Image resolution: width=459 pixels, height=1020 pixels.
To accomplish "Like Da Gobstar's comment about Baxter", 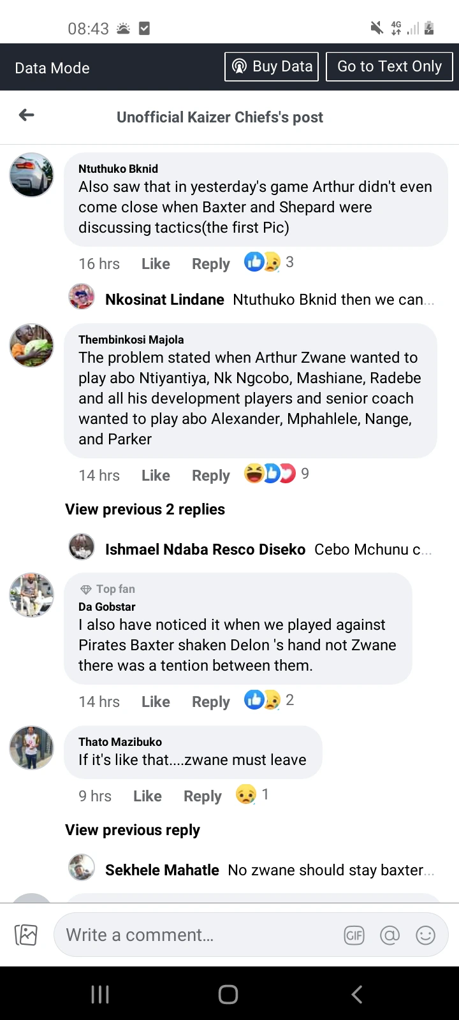I will pyautogui.click(x=156, y=701).
